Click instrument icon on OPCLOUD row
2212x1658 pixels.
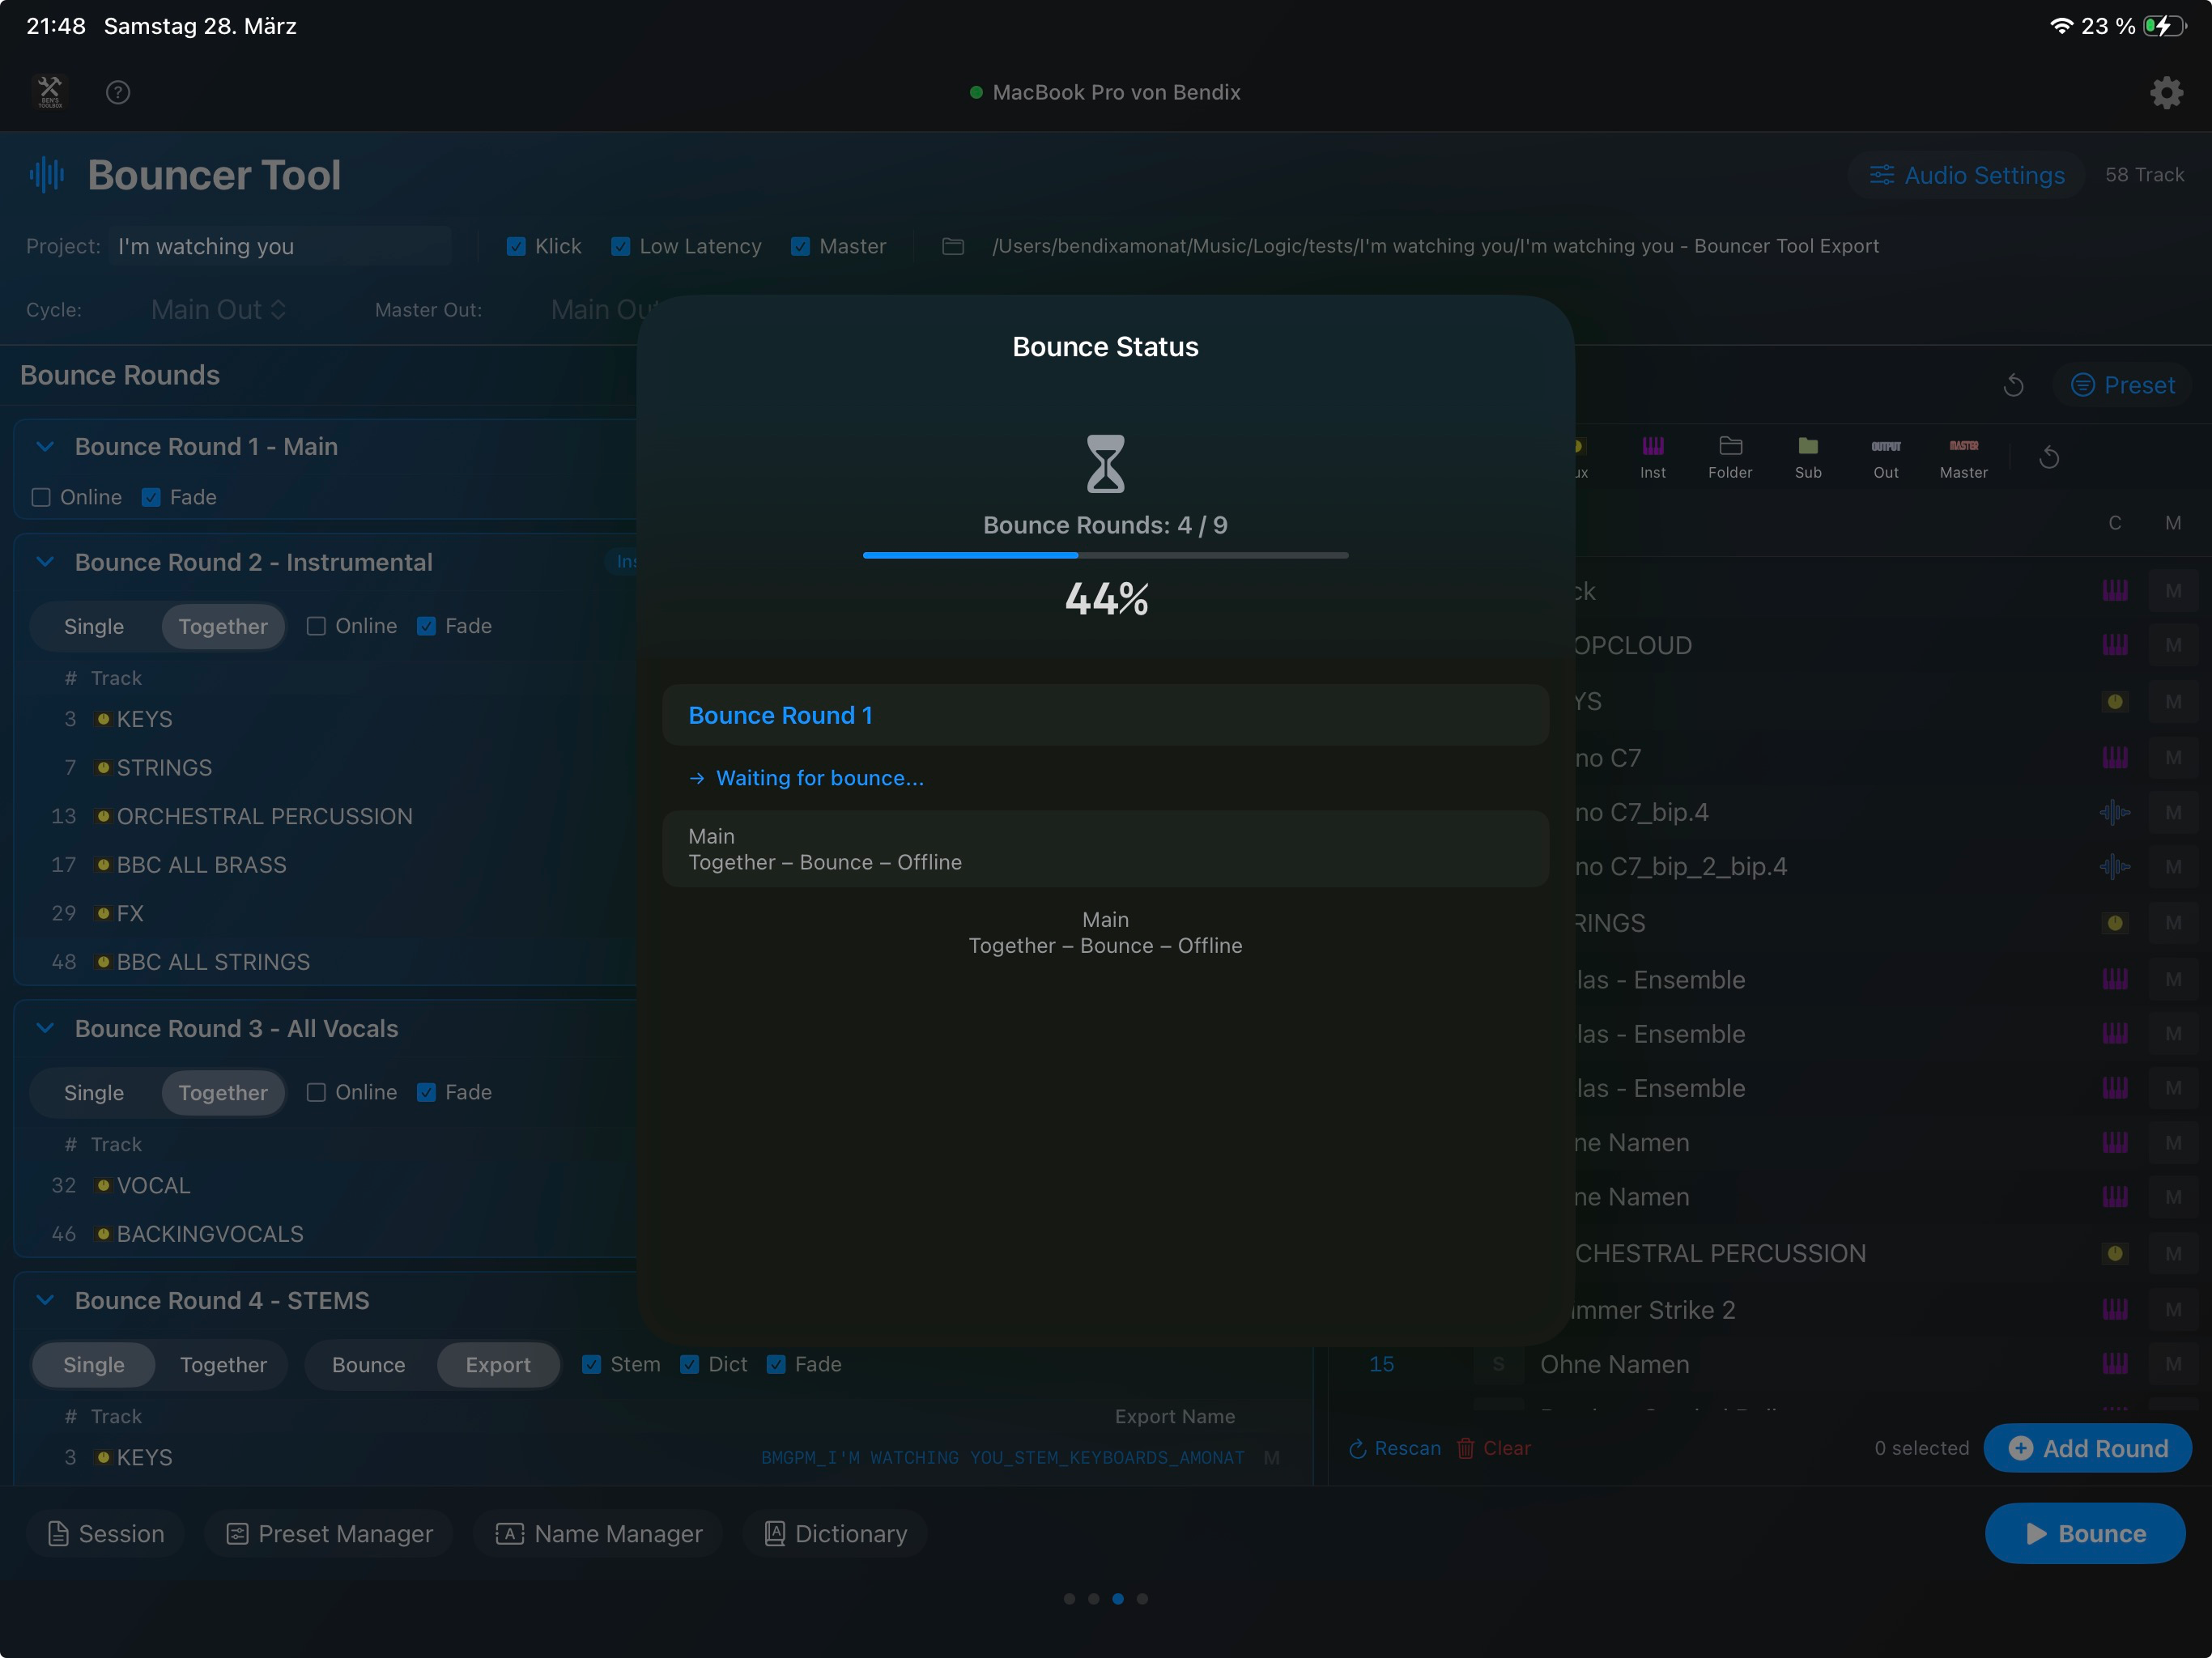[2115, 645]
